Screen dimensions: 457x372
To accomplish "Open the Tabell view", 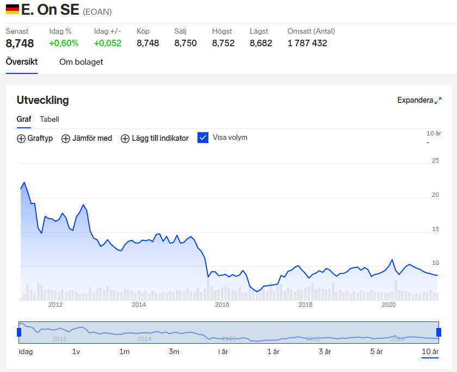I will (x=50, y=119).
